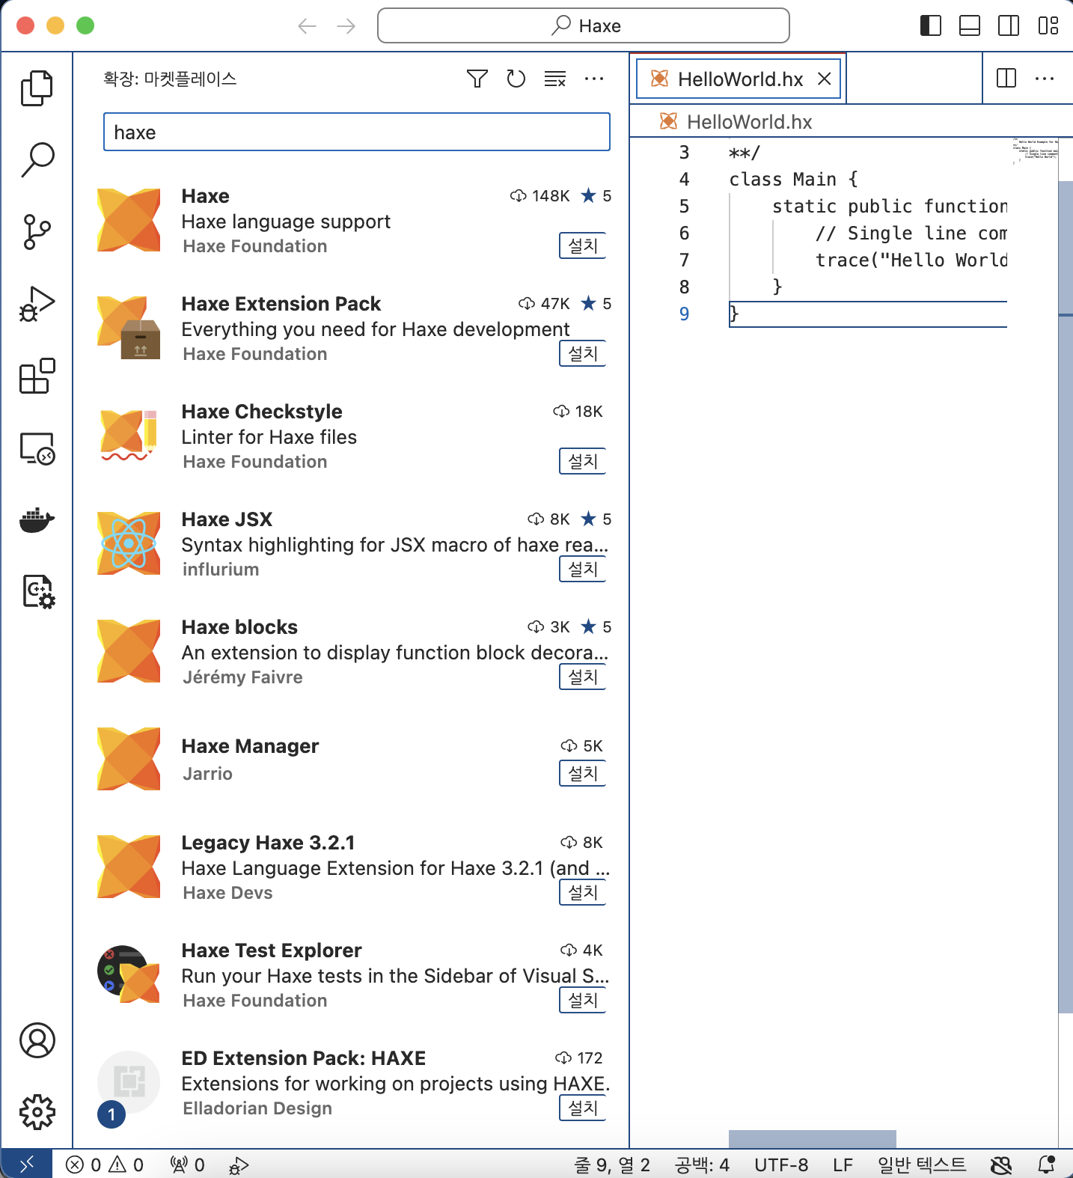Change end of line sequence LF
The height and width of the screenshot is (1178, 1073).
(843, 1165)
